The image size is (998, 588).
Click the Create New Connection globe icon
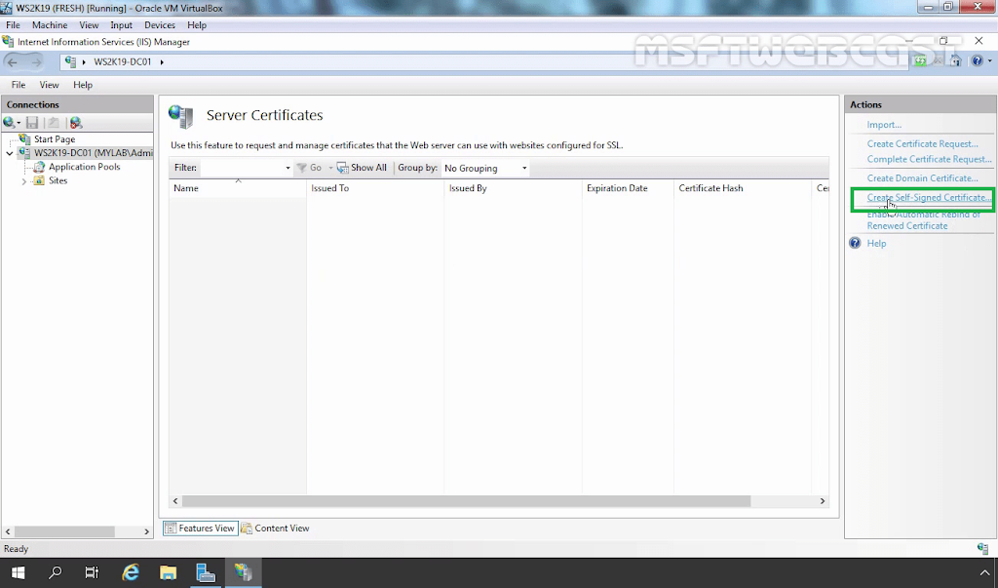9,122
